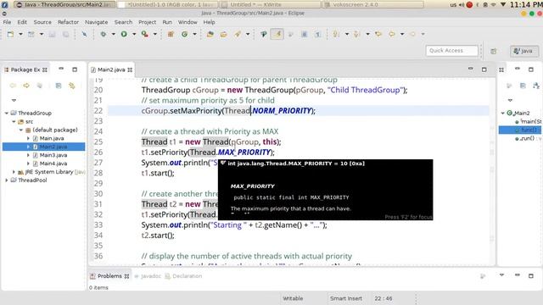This screenshot has width=543, height=305.
Task: Click Collapse All in Package Explorer
Action: point(59,86)
